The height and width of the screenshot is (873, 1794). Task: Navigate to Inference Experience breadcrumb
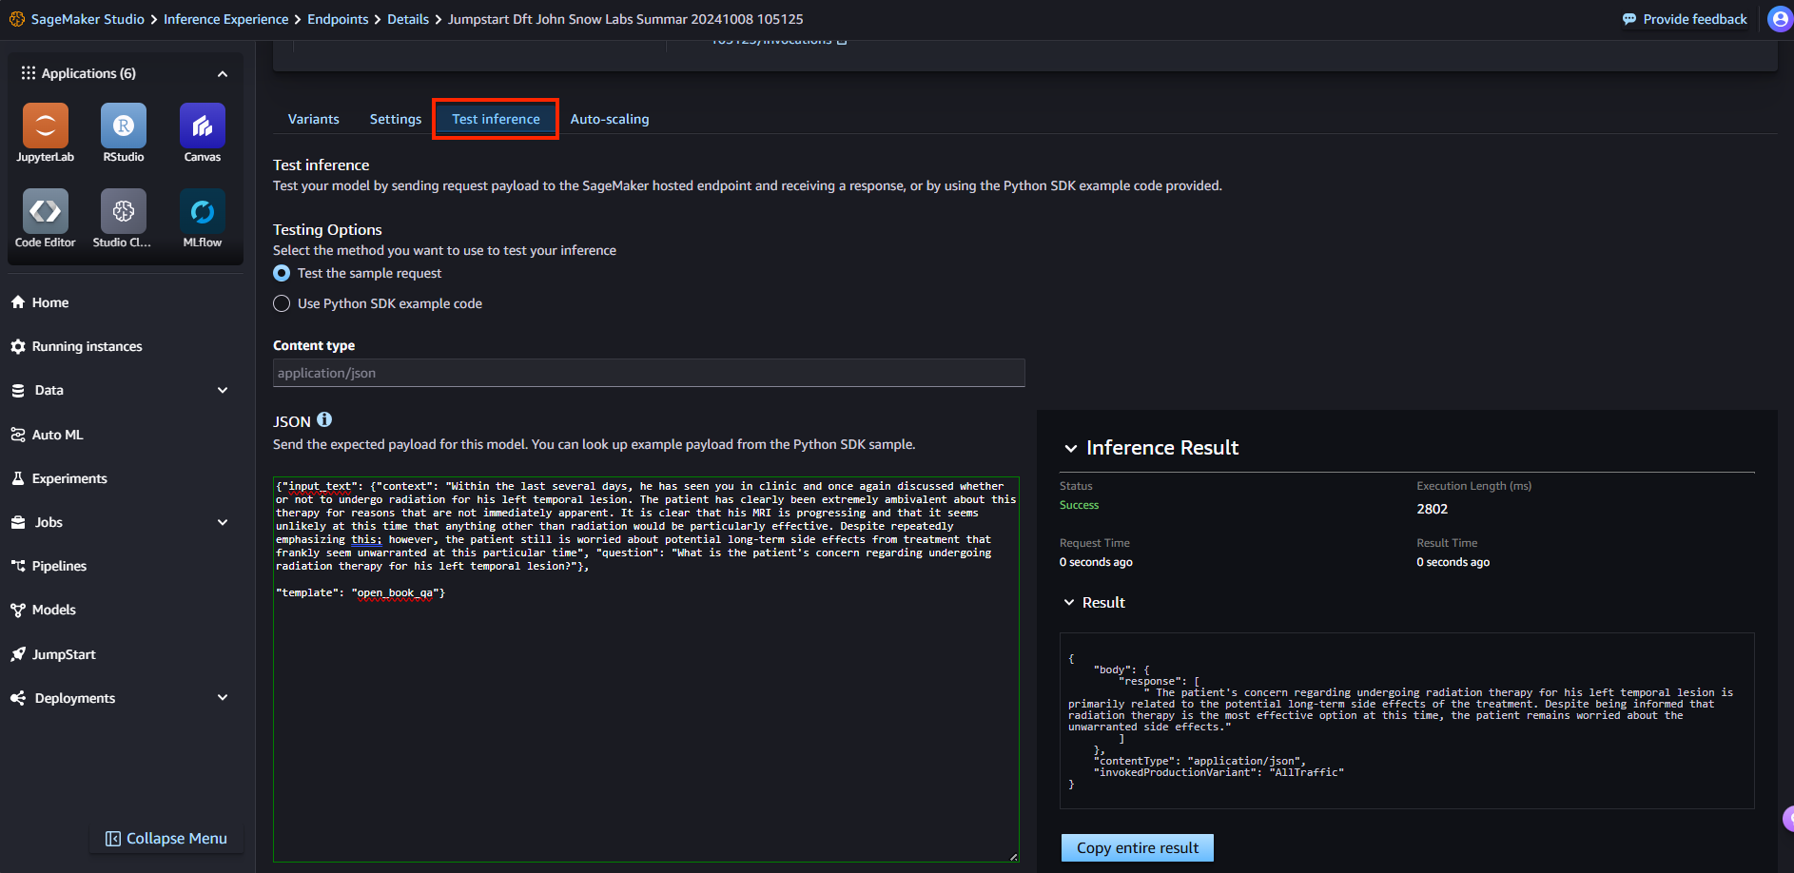[x=226, y=19]
